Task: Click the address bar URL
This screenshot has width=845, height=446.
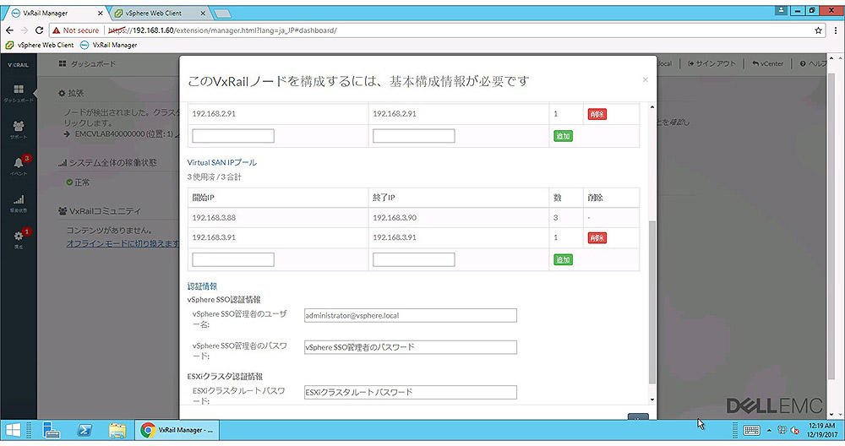Action: (222, 30)
